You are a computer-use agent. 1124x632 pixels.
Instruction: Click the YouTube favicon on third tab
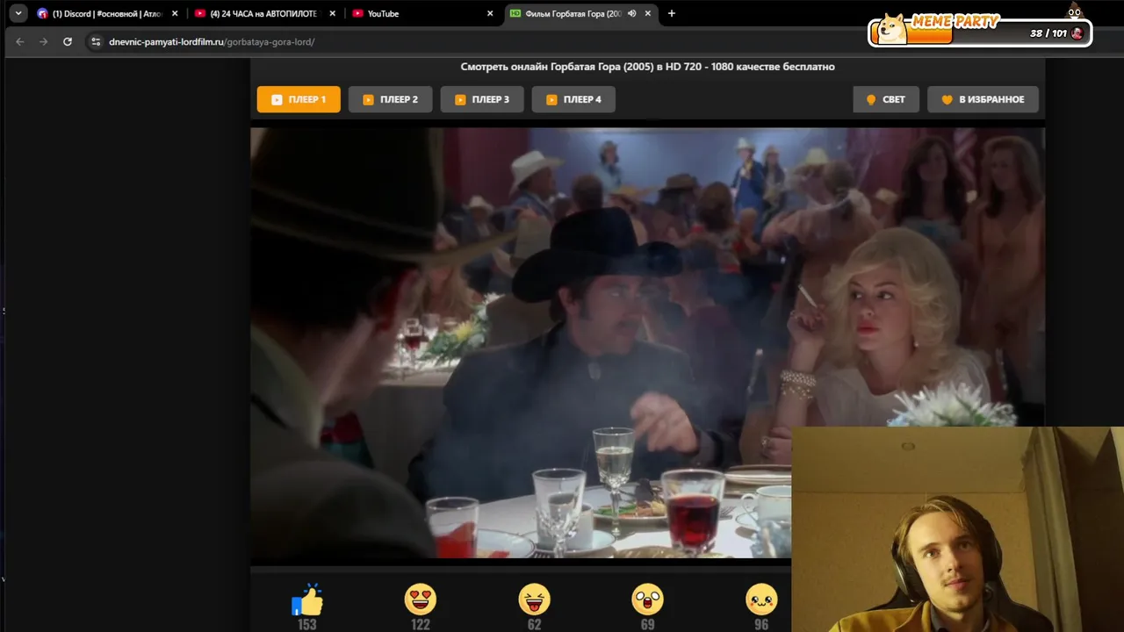pos(357,13)
